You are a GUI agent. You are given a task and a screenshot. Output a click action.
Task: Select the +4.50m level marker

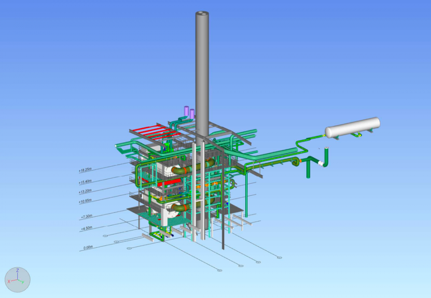(87, 228)
